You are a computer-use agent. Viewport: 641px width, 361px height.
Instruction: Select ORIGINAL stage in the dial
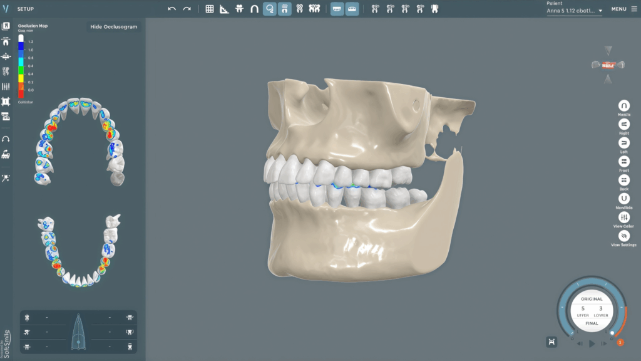pyautogui.click(x=592, y=299)
